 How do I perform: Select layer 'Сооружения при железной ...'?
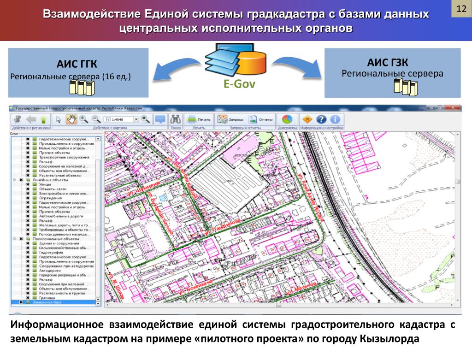tap(64, 284)
